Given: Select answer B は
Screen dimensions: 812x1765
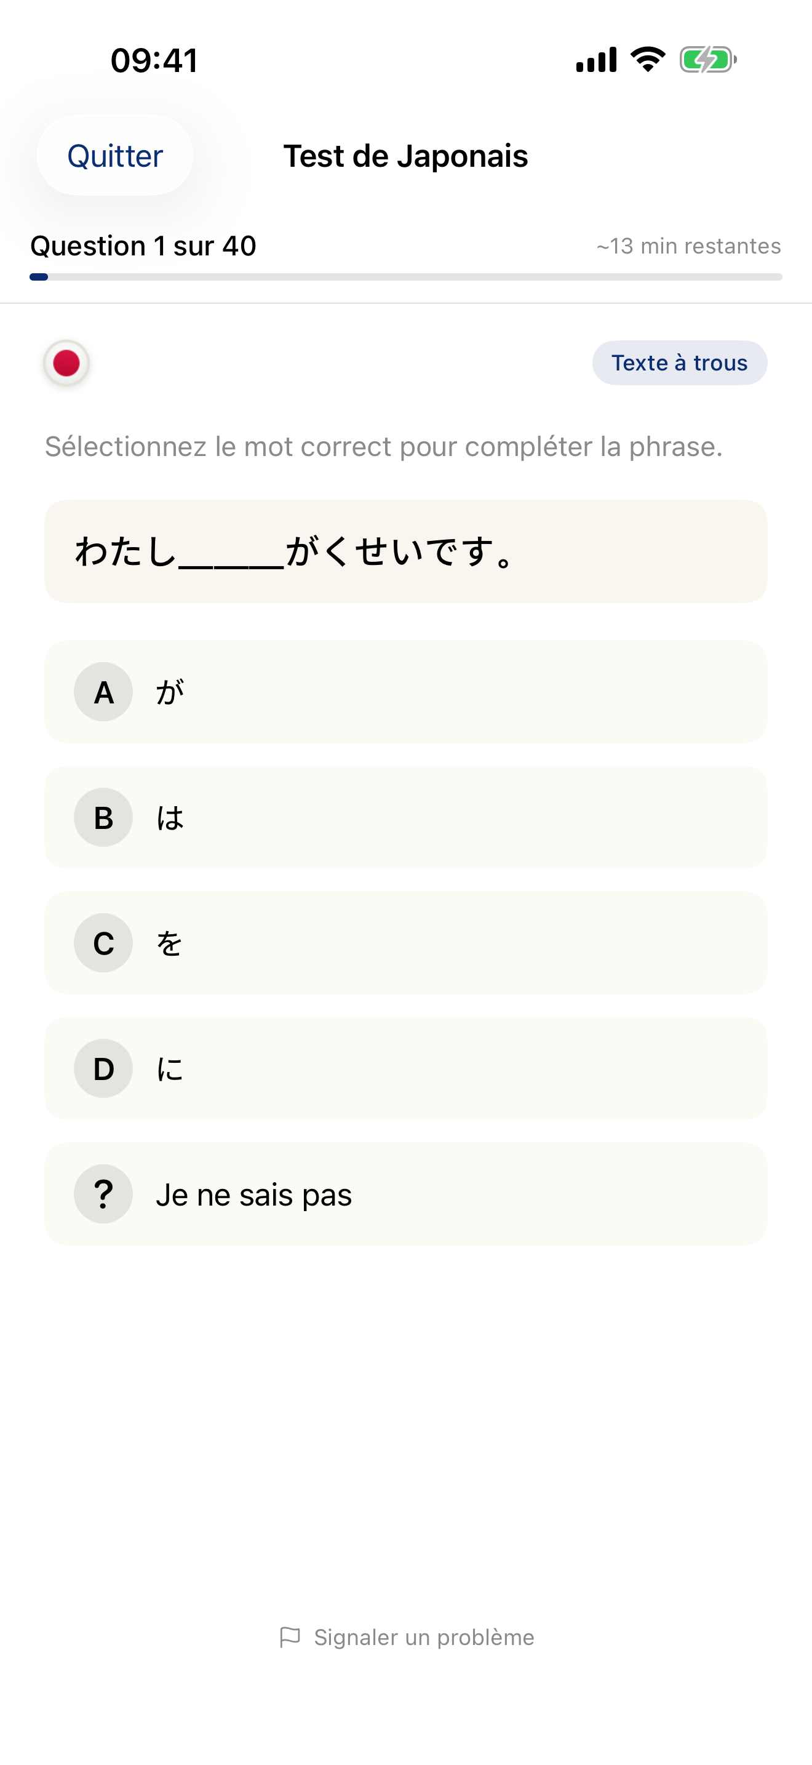Looking at the screenshot, I should (x=405, y=817).
